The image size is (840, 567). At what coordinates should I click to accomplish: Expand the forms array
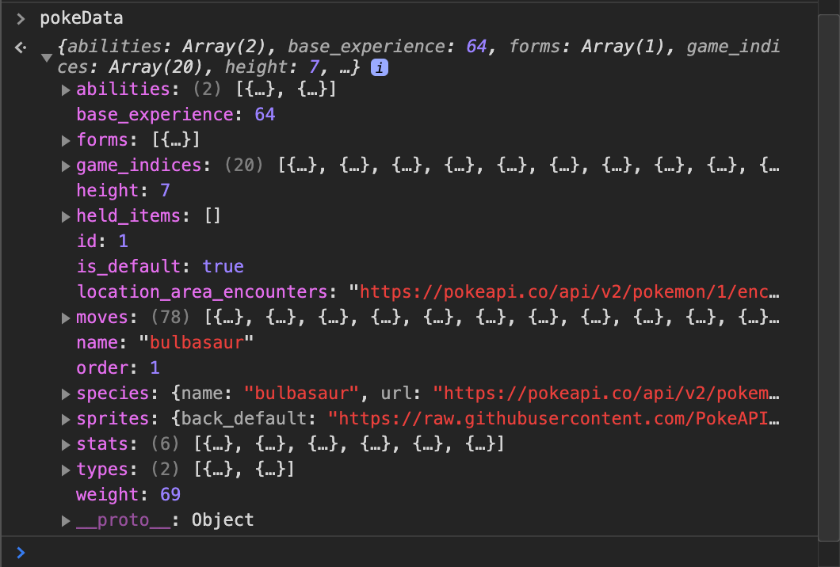coord(66,140)
